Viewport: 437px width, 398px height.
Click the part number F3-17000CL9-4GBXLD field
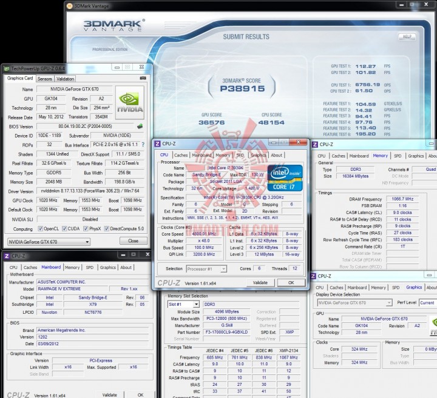226,332
